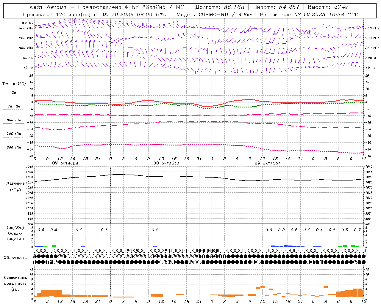Click the Давление pressure panel label
The height and width of the screenshot is (304, 381).
click(x=15, y=183)
